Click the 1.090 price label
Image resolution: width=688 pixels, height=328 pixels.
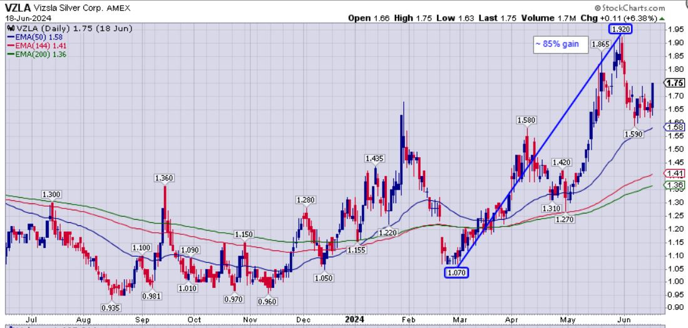coord(190,250)
